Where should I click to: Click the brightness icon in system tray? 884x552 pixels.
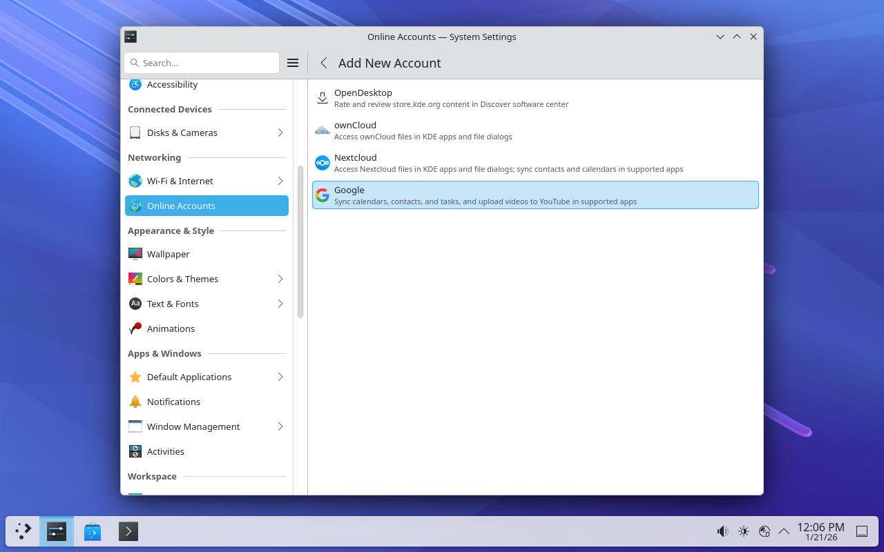(x=744, y=531)
